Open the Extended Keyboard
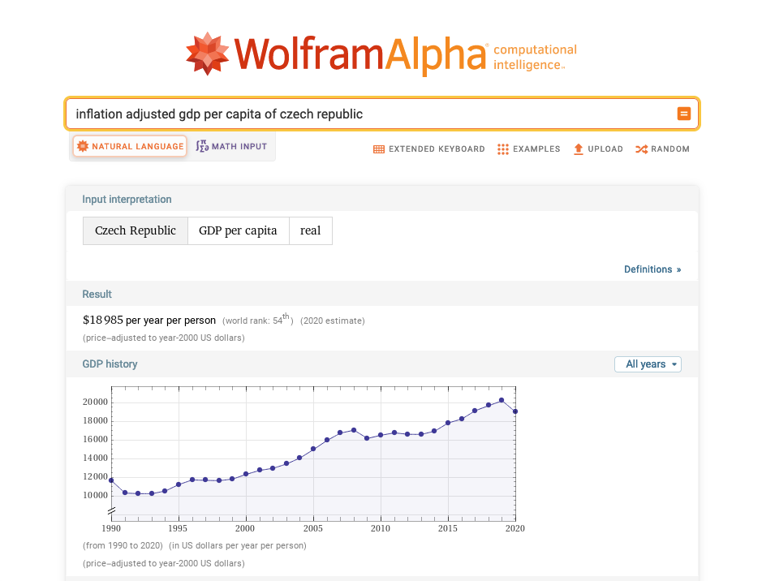Screen dimensions: 762x581 428,149
